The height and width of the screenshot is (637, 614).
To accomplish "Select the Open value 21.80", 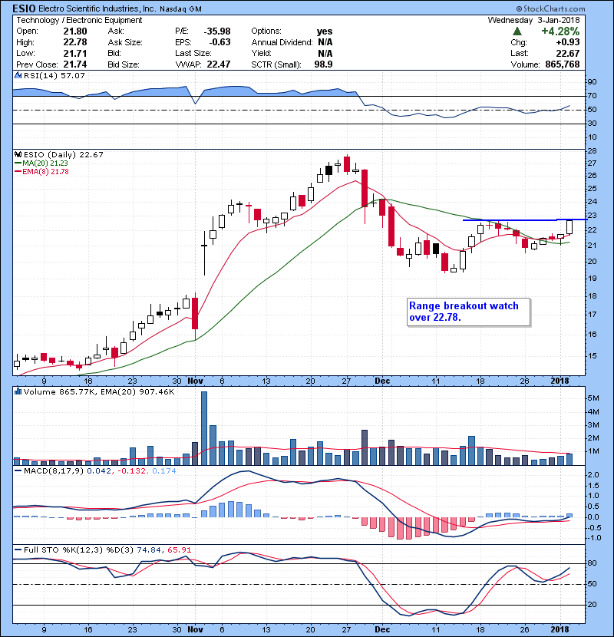I will [75, 31].
